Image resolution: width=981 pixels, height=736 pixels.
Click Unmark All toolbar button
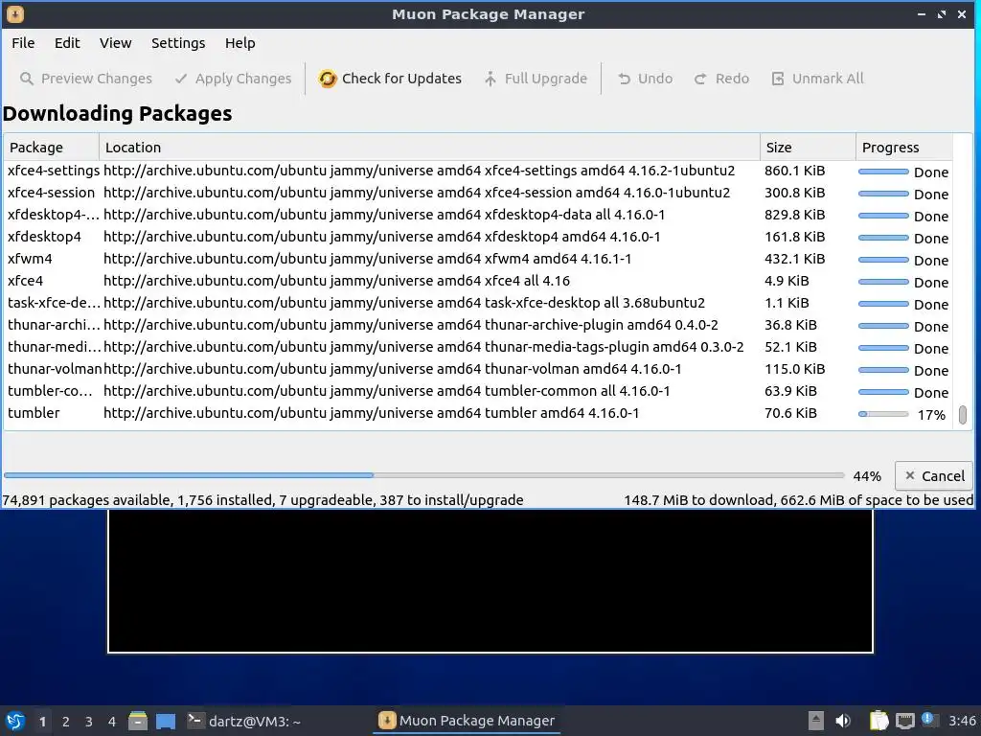[818, 79]
